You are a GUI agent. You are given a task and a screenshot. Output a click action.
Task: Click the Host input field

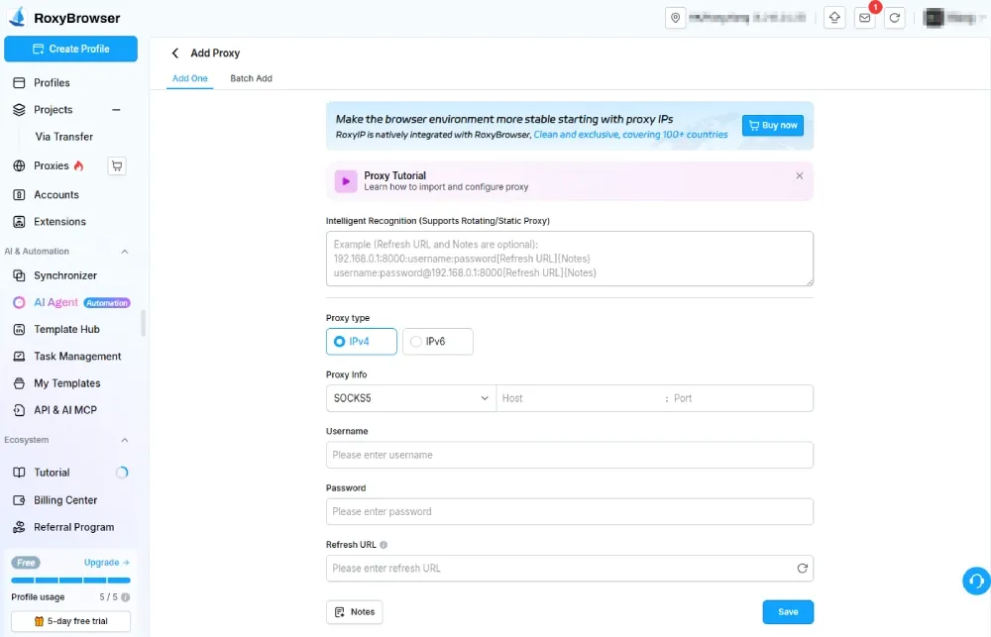point(580,398)
